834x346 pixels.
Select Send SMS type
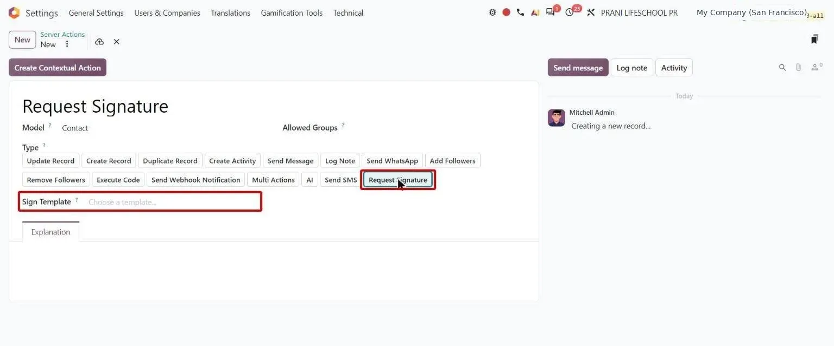point(341,180)
